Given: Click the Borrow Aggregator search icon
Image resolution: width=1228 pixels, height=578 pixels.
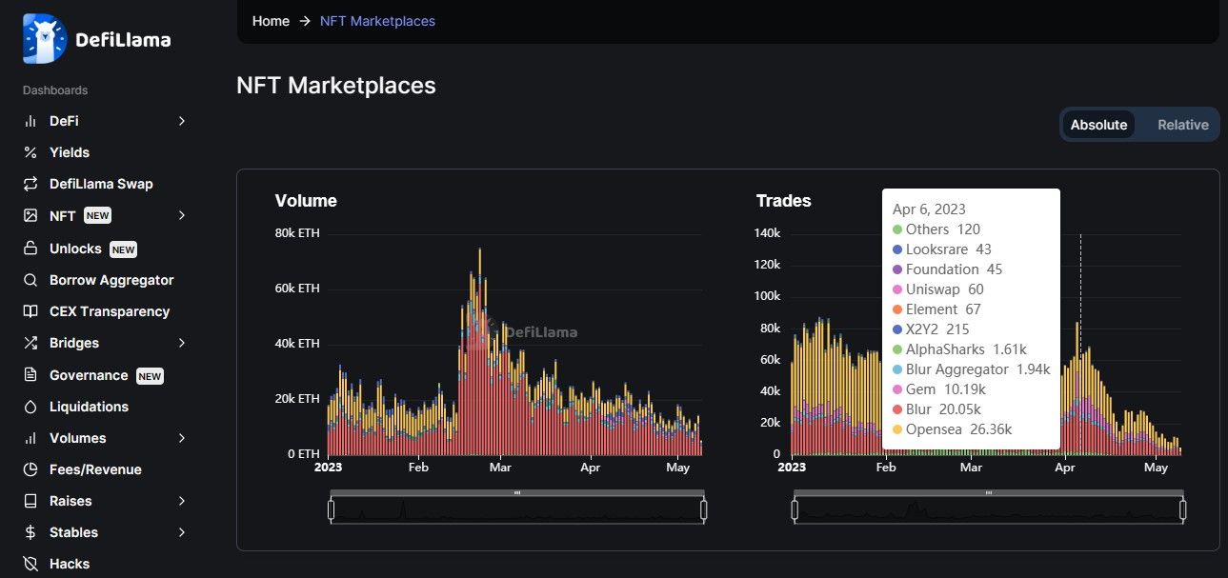Looking at the screenshot, I should pyautogui.click(x=30, y=280).
